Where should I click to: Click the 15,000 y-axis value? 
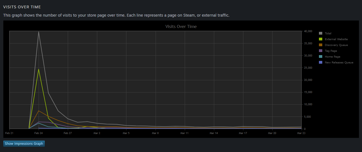coord(308,92)
